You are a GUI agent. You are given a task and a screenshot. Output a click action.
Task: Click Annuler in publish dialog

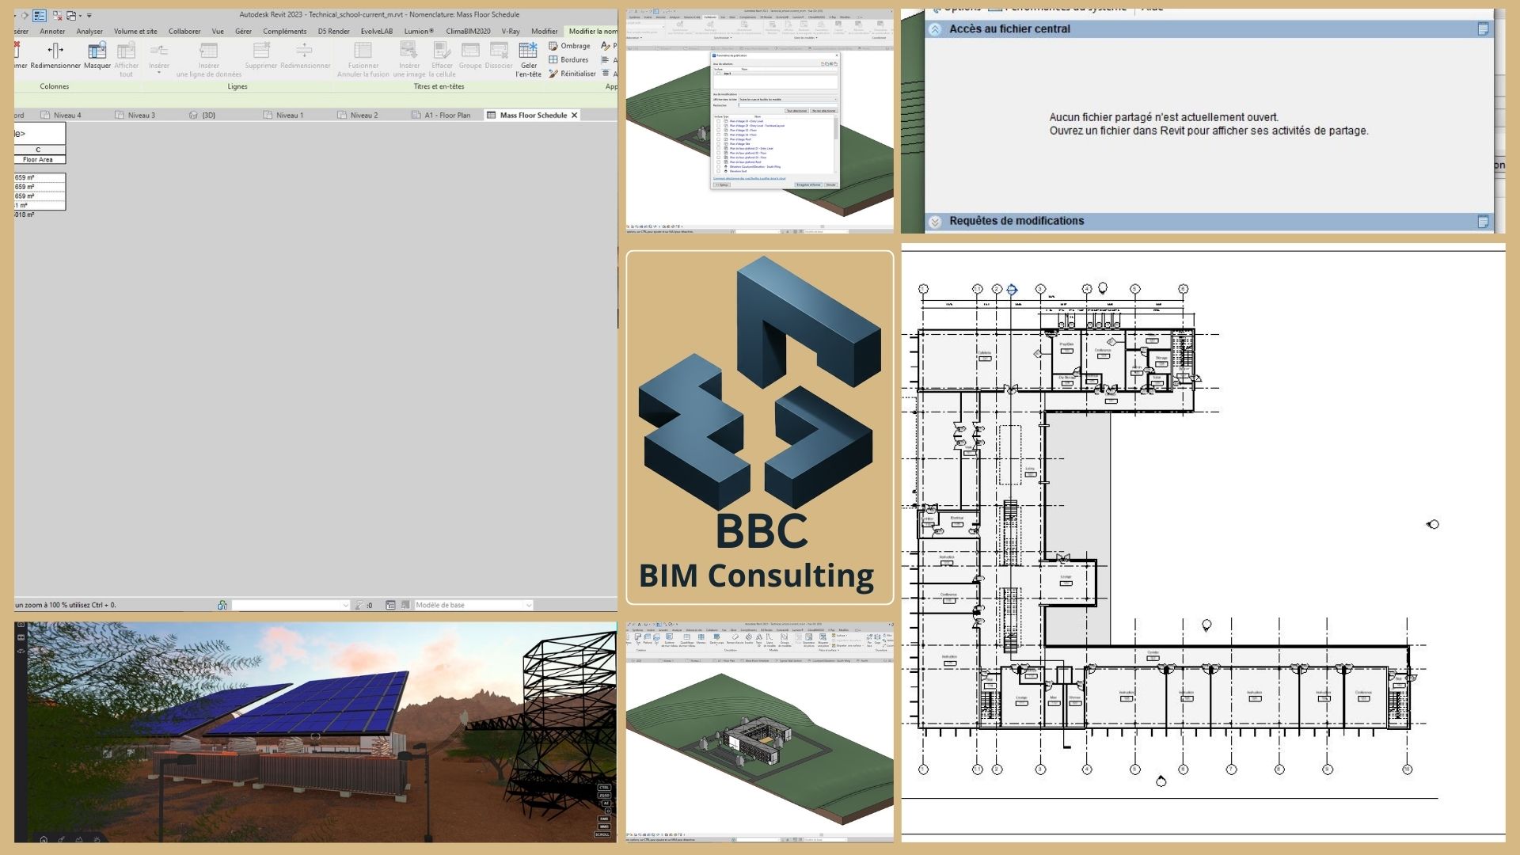click(830, 184)
